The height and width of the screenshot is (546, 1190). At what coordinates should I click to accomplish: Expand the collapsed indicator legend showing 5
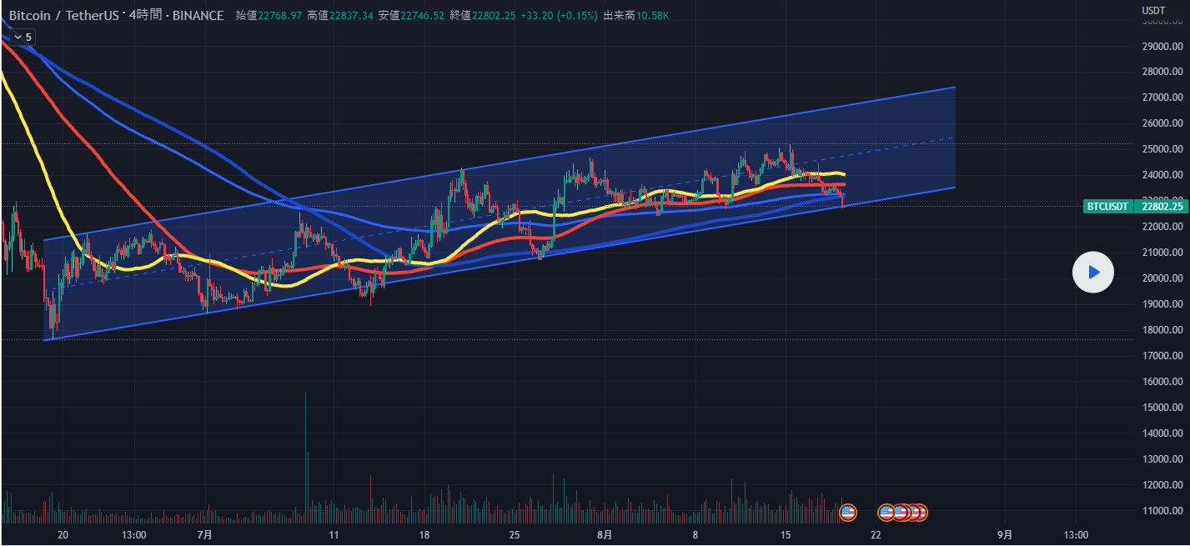[23, 37]
